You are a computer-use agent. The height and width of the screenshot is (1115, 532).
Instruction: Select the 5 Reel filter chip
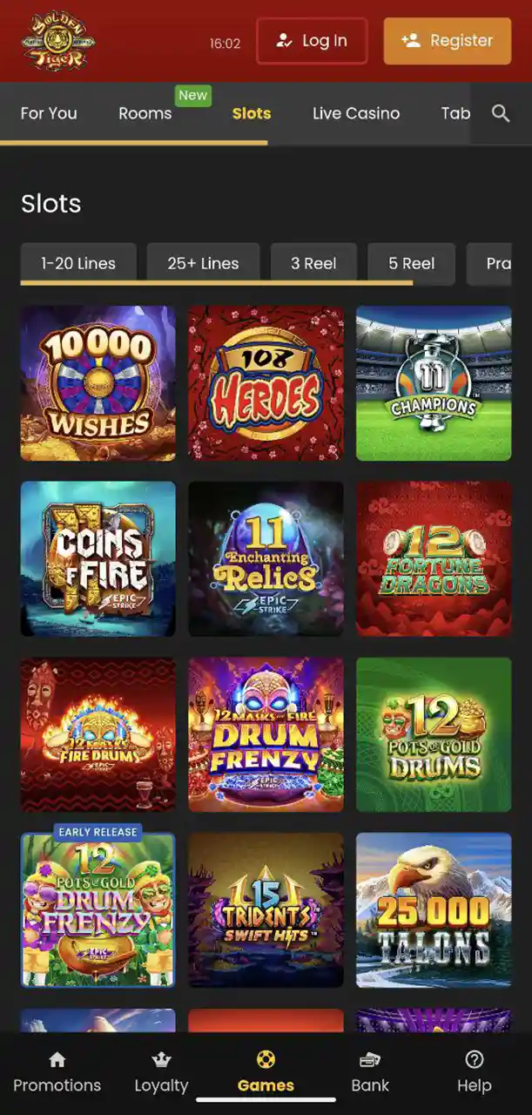[412, 263]
